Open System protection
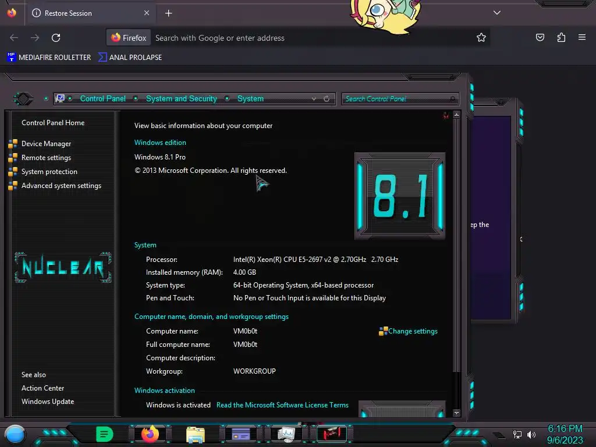The image size is (596, 447). click(x=49, y=172)
